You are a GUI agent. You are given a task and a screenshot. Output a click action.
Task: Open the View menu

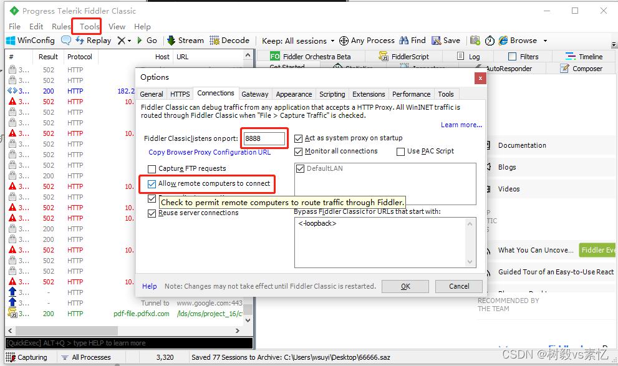(x=117, y=26)
